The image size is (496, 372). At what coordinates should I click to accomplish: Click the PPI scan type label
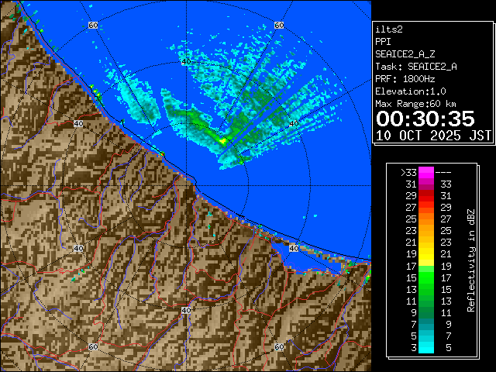point(383,42)
